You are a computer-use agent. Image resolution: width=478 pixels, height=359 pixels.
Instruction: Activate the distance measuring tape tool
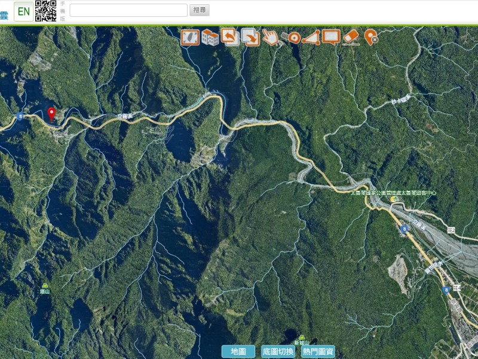(291, 38)
